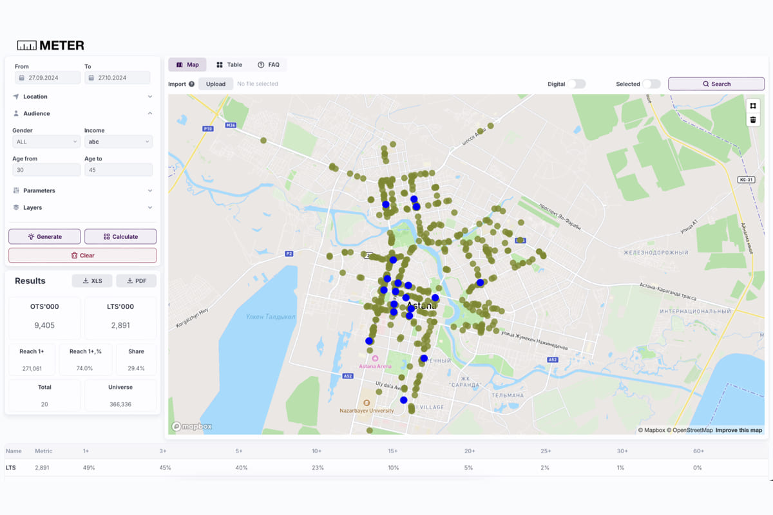Toggle the Selected switch

(651, 84)
